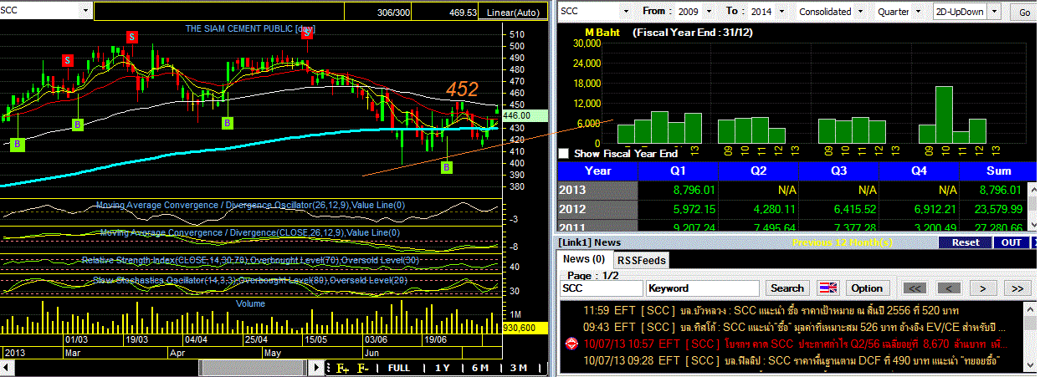1040x377 pixels.
Task: Click the F- zoom-out chart icon
Action: (362, 368)
